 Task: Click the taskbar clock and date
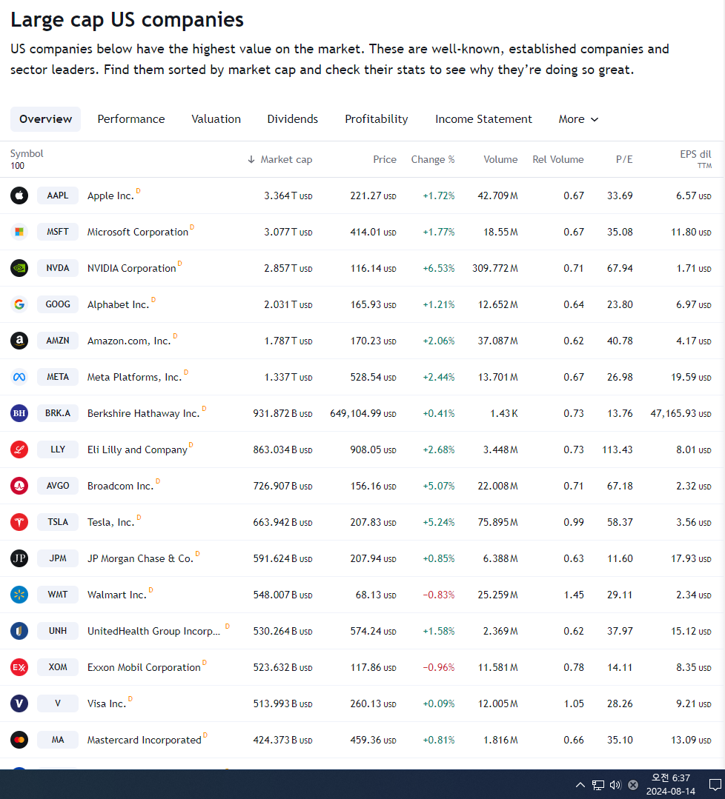coord(670,785)
